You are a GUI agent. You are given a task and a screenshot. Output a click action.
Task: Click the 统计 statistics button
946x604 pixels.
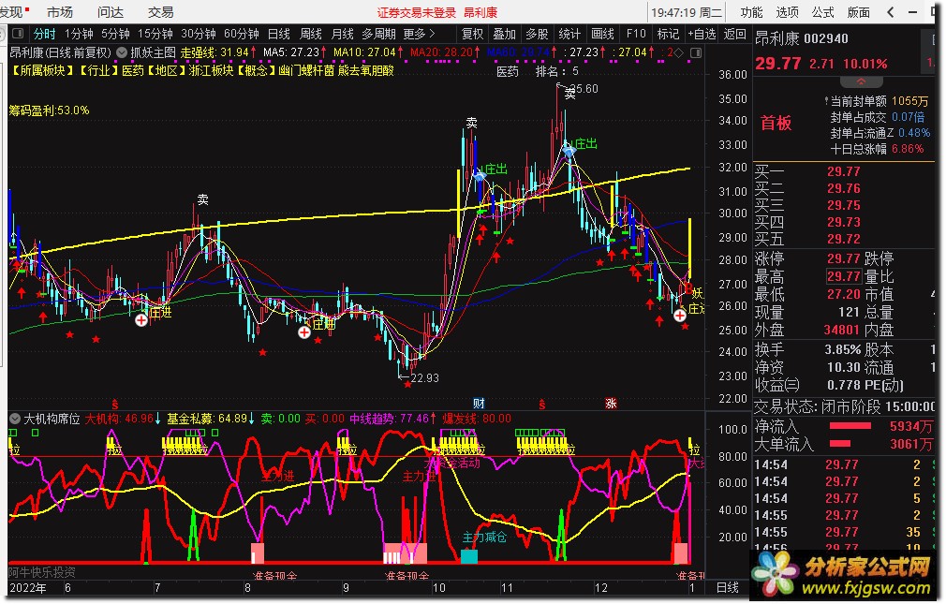[569, 34]
